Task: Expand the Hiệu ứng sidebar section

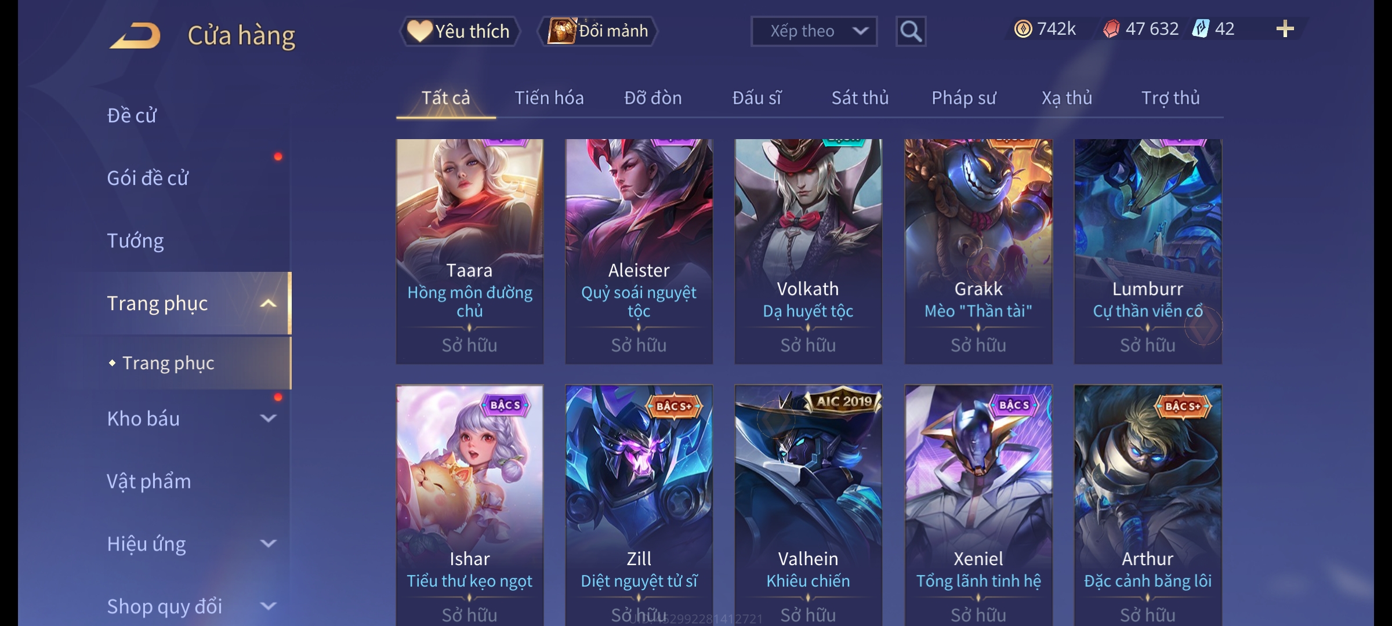Action: tap(268, 543)
